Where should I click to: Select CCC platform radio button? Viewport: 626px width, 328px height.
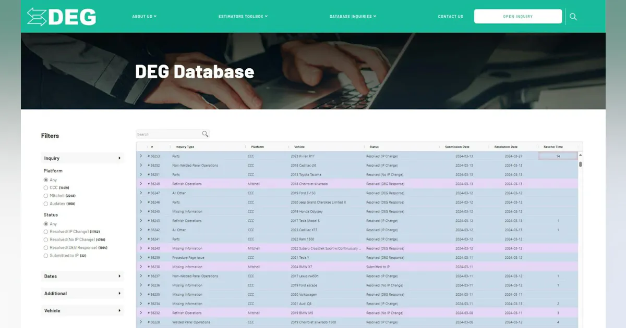46,187
